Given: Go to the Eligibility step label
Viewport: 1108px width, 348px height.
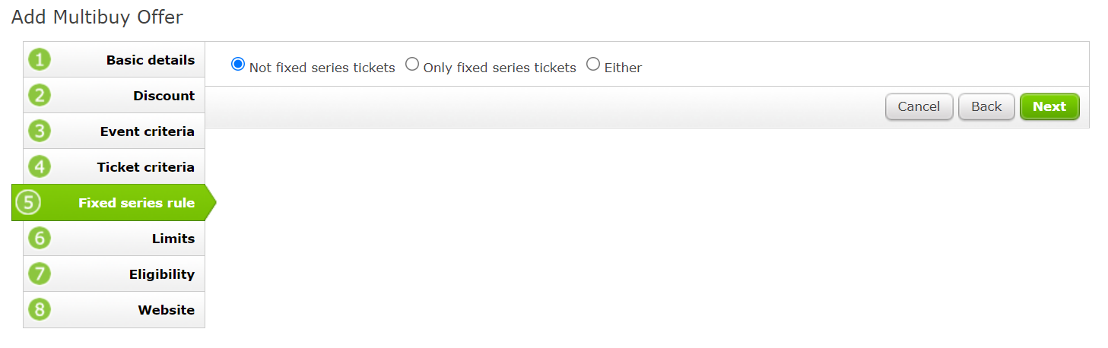Looking at the screenshot, I should pyautogui.click(x=162, y=274).
